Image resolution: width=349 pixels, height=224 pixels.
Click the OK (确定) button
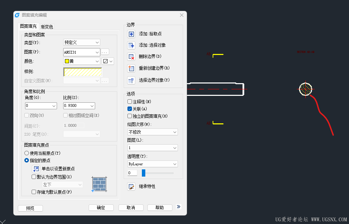pos(101,208)
